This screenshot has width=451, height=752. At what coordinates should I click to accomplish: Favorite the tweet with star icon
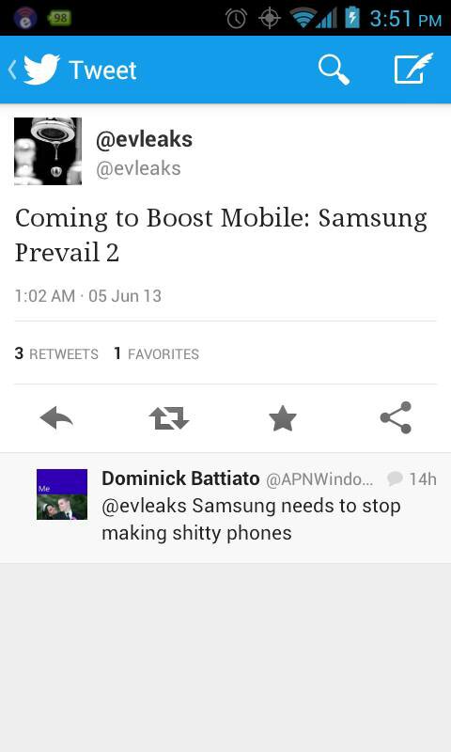[282, 418]
